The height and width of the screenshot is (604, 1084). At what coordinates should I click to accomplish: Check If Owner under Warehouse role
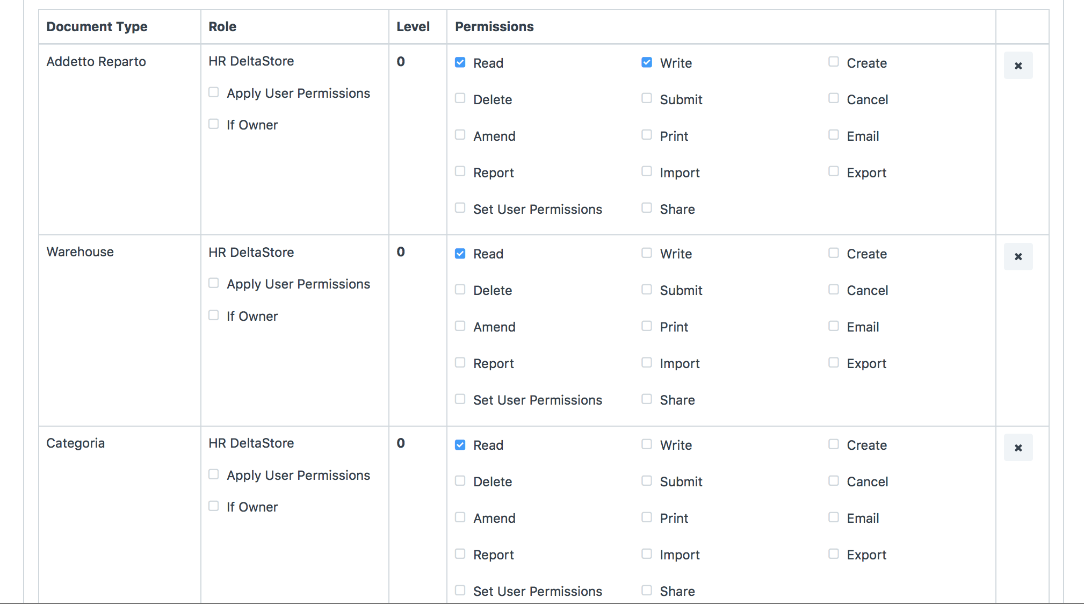(214, 315)
